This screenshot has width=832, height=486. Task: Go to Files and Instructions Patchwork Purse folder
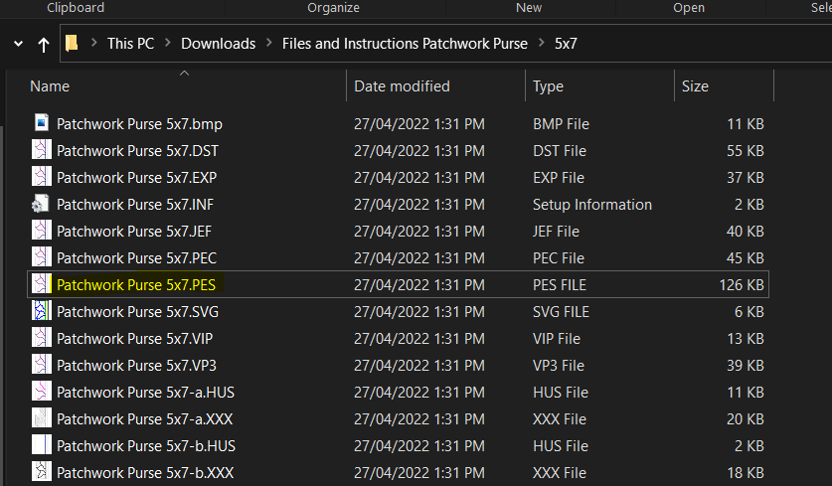(405, 44)
